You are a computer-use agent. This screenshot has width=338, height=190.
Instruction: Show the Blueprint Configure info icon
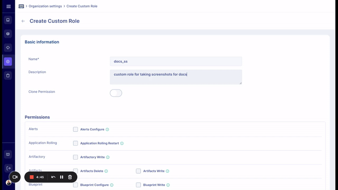click(112, 185)
